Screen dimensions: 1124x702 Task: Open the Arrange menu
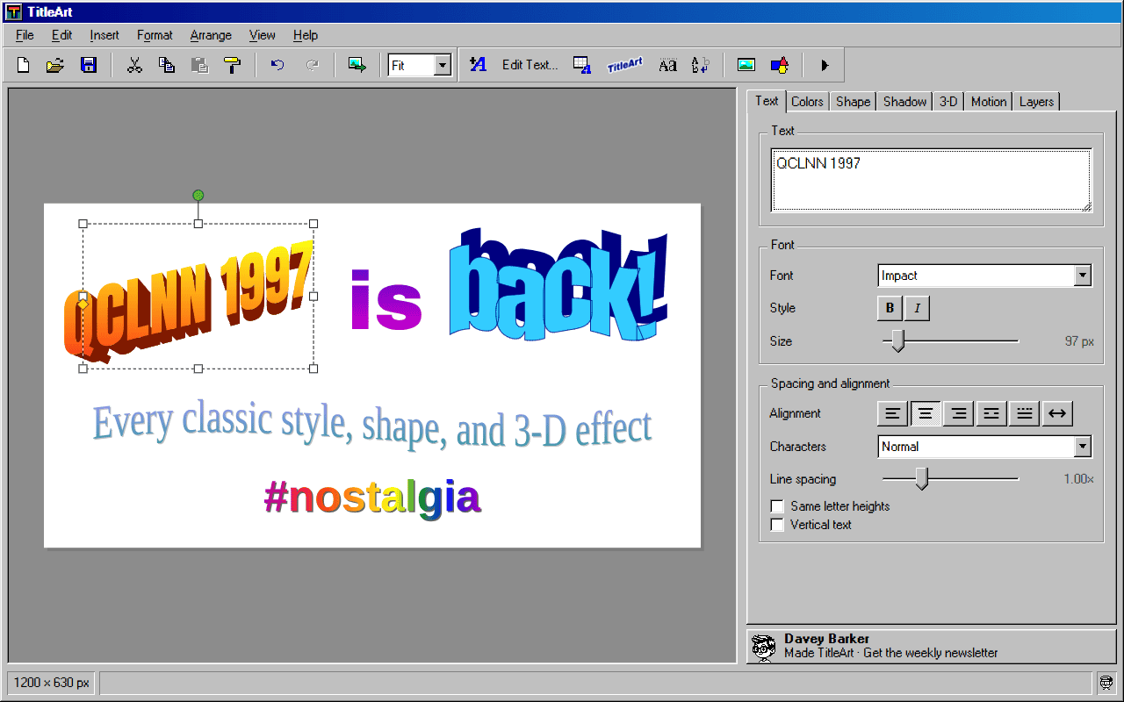(x=211, y=35)
